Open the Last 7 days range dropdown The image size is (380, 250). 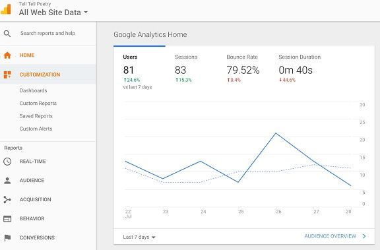[139, 237]
